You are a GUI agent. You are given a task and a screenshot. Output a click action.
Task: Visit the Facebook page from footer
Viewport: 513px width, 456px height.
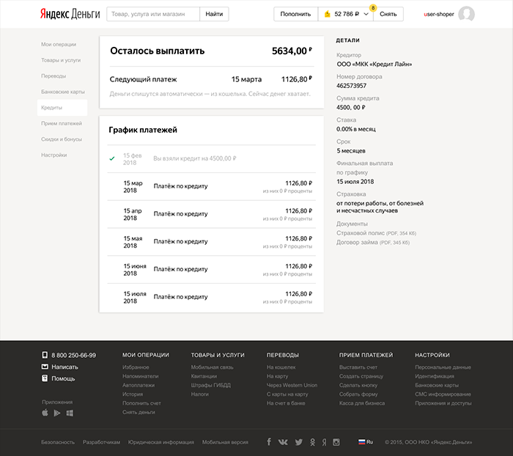[269, 442]
